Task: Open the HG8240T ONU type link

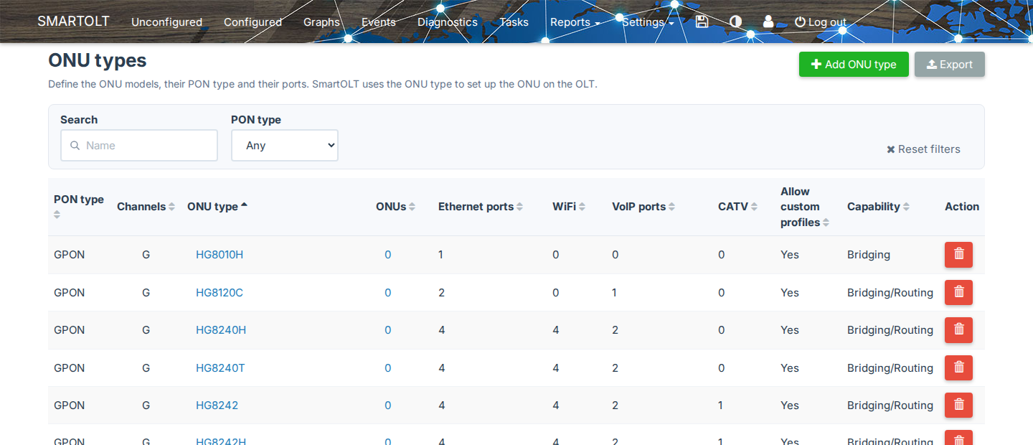Action: pyautogui.click(x=220, y=368)
